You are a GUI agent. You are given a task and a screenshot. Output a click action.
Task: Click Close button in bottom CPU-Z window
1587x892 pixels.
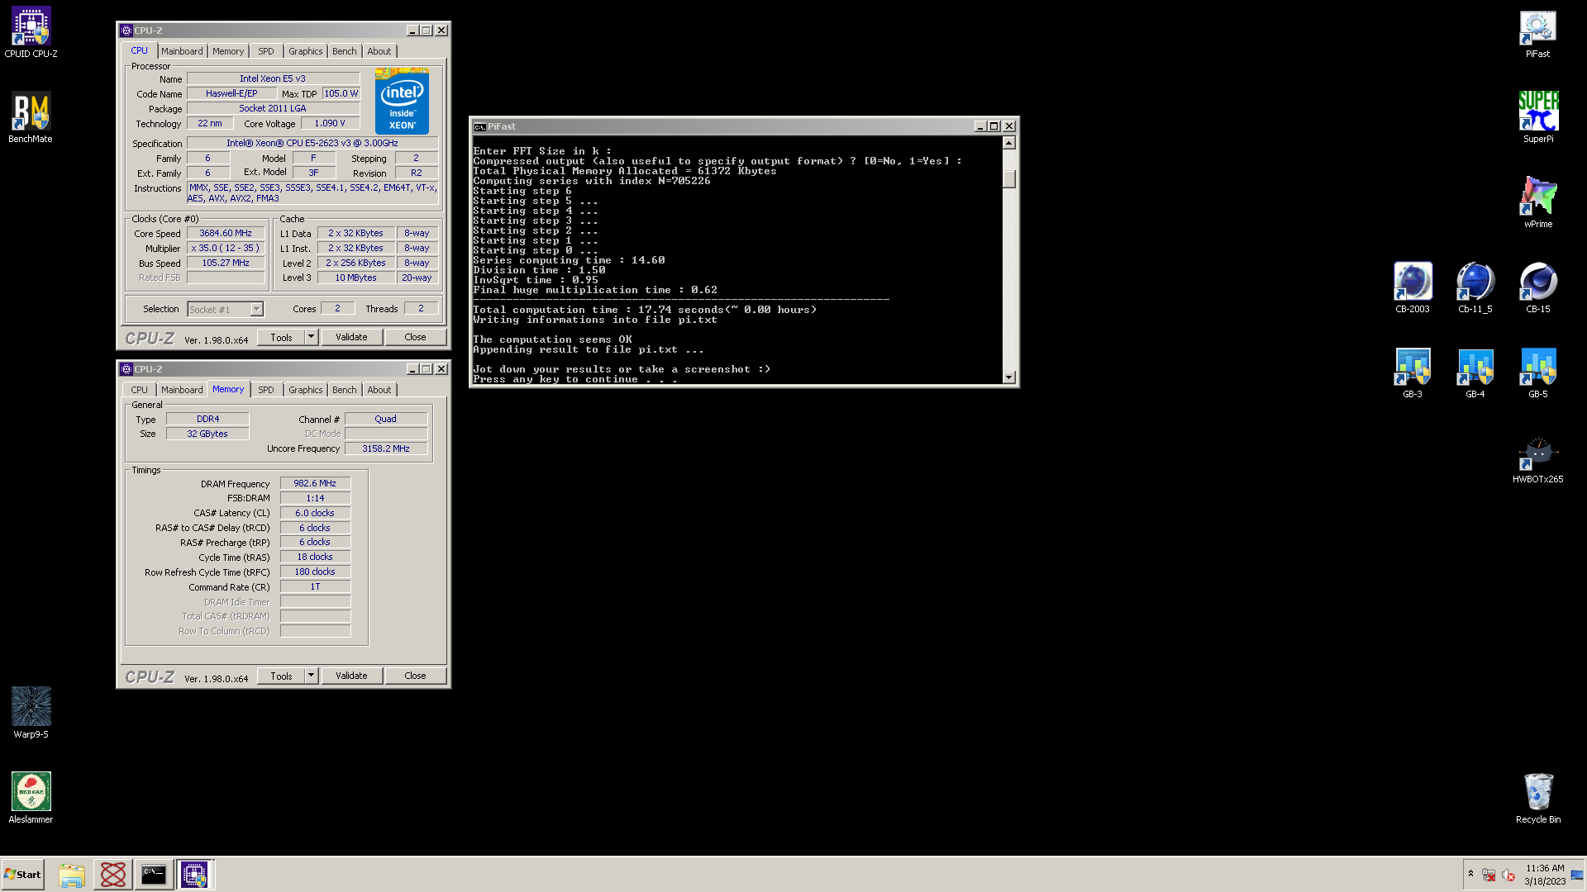(x=415, y=676)
